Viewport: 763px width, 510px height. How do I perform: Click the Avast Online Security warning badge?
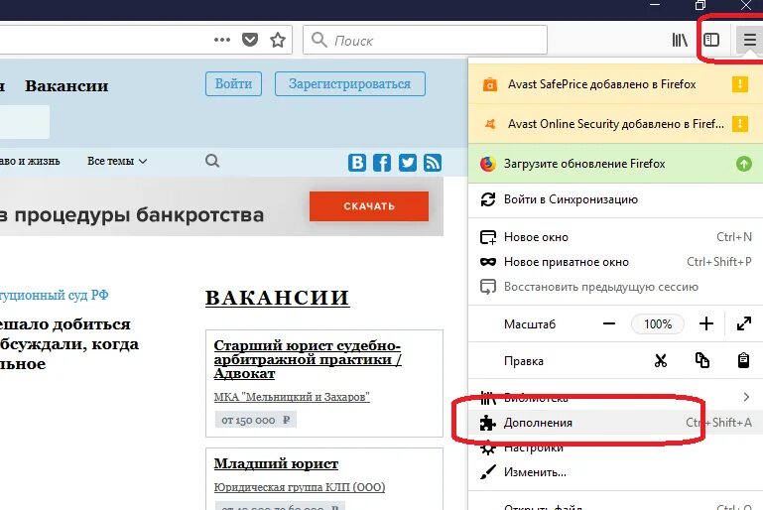click(739, 124)
